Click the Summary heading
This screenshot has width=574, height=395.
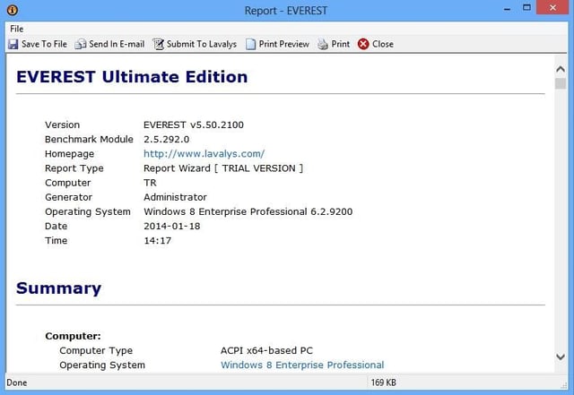58,288
